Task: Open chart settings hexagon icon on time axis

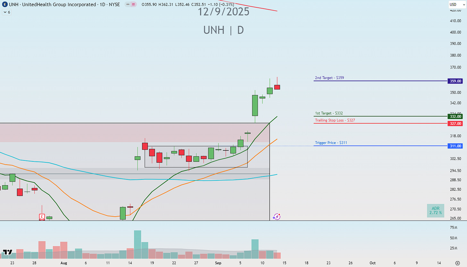Action: click(x=457, y=263)
